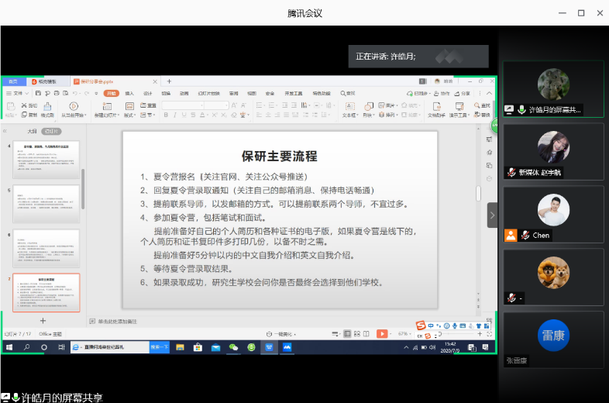Click the 形状 shapes icon
Image resolution: width=609 pixels, height=403 pixels.
(x=368, y=106)
